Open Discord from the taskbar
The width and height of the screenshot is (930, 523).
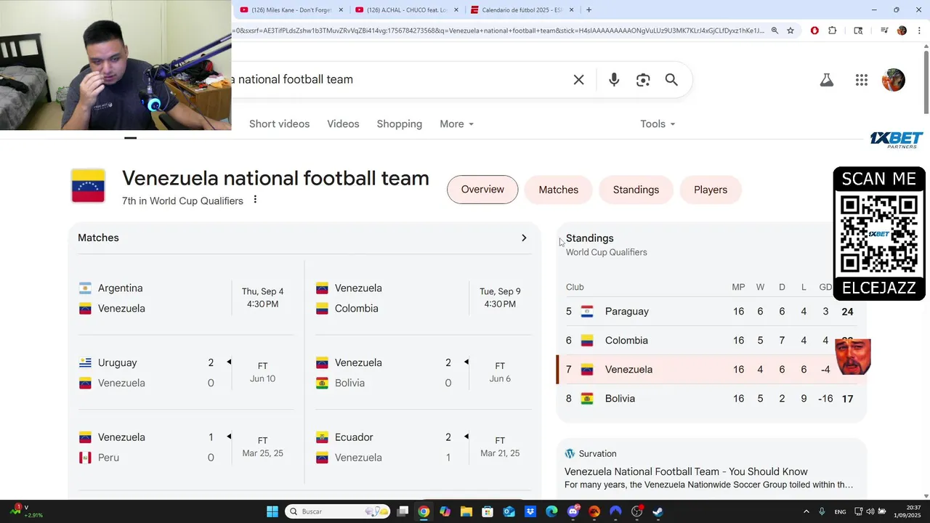tap(573, 511)
